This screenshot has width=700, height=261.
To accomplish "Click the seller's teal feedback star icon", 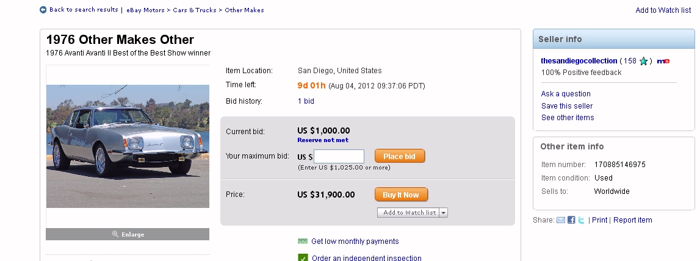I will [643, 61].
